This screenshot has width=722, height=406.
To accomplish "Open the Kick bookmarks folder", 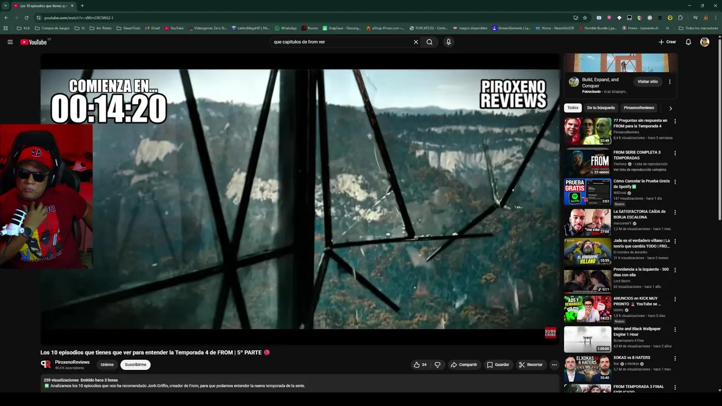I will click(23, 28).
